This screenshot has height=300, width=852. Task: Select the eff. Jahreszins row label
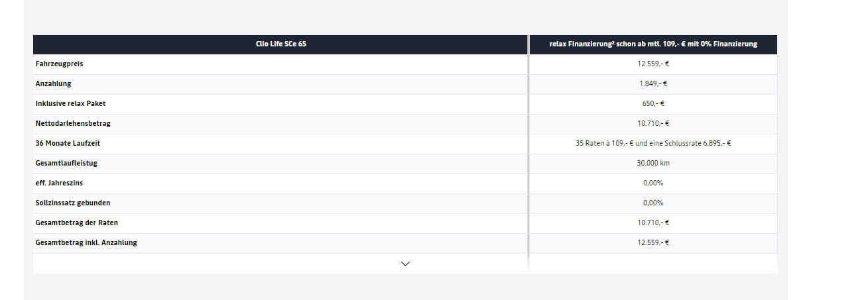[x=60, y=183]
